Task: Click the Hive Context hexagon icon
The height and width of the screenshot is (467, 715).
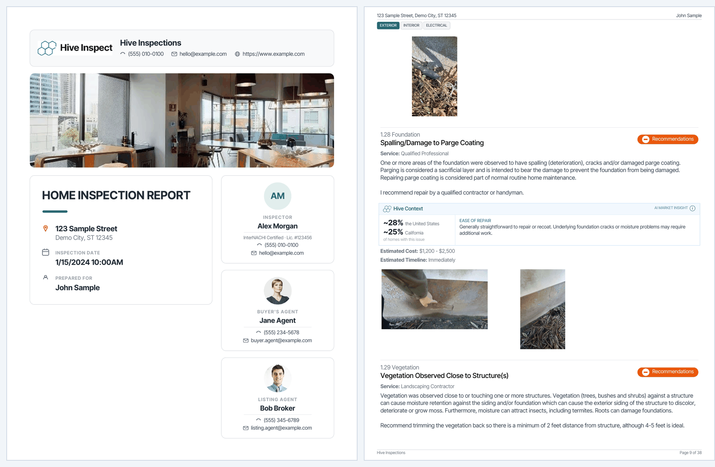Action: click(387, 209)
